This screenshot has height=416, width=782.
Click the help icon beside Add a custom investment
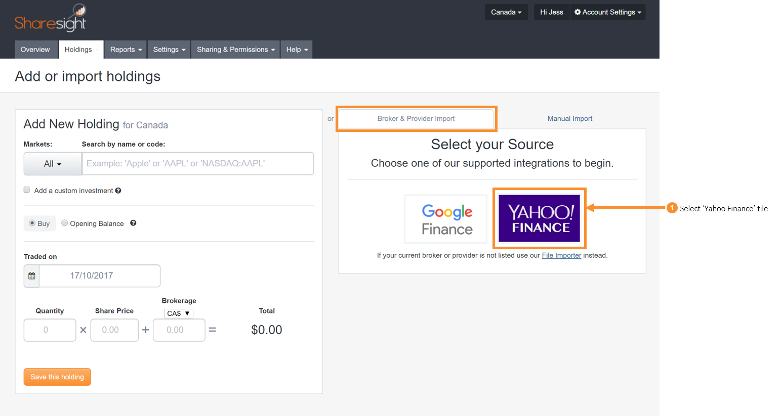(118, 190)
